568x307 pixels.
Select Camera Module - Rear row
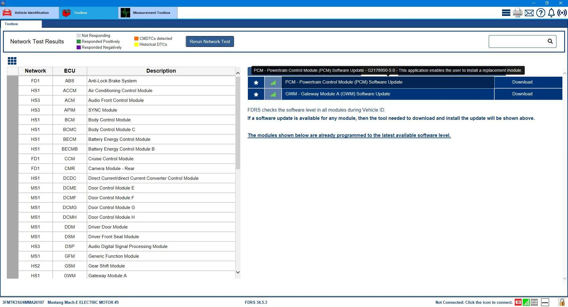click(x=127, y=169)
